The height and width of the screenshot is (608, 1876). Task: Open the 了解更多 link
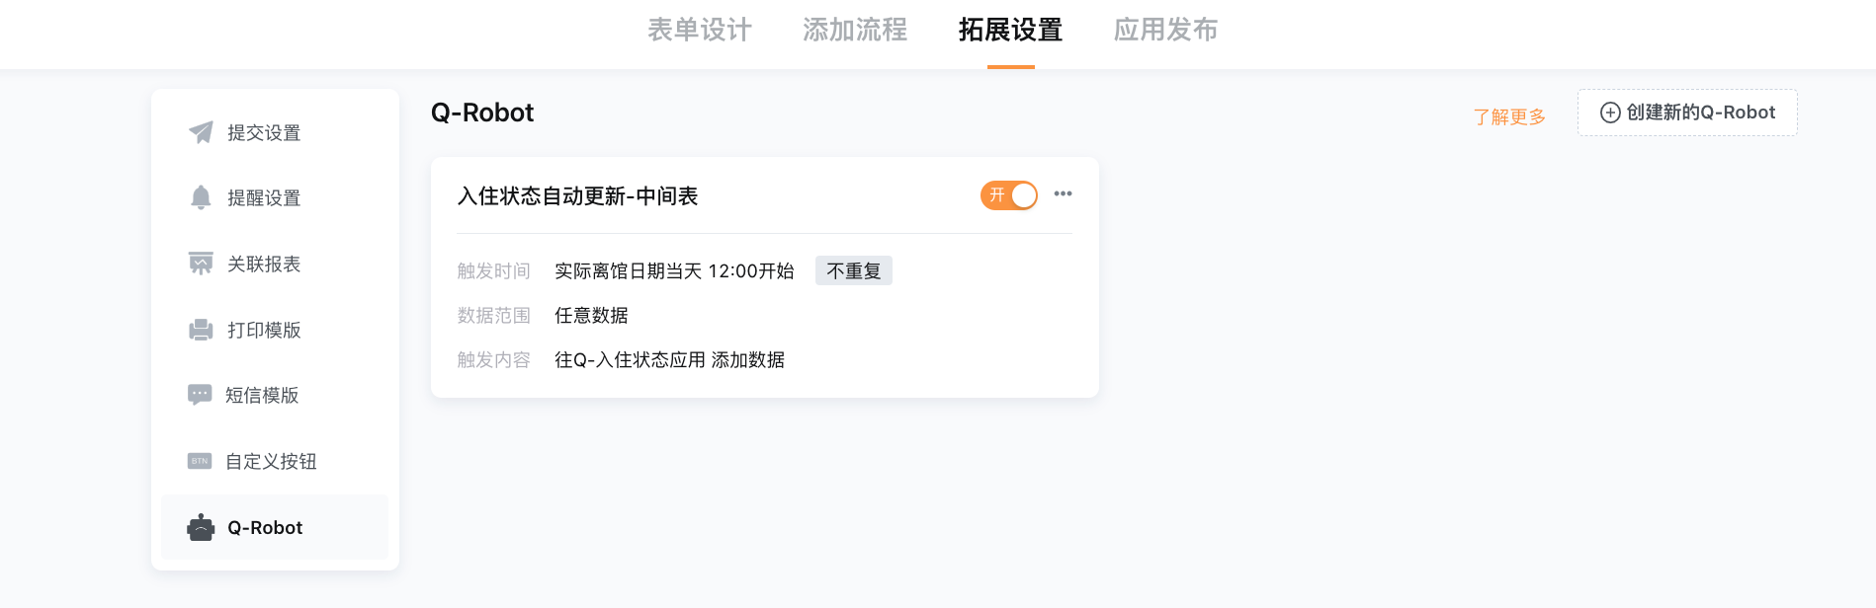(x=1509, y=116)
